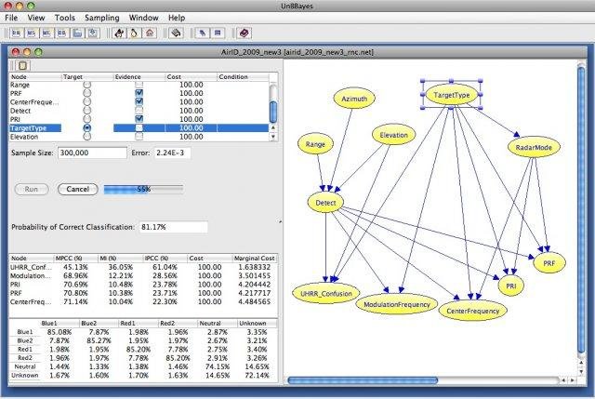The image size is (595, 399).
Task: Select the Detect node in the graph
Action: [x=325, y=203]
